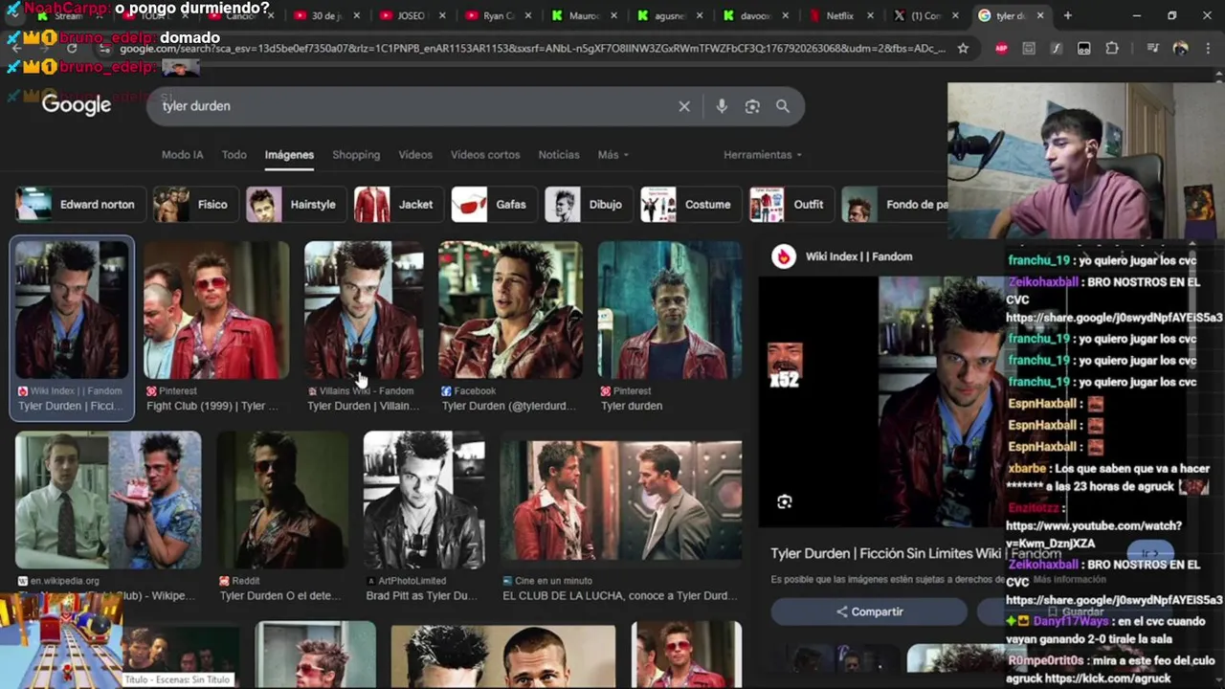Close the 'tyler du...' browser tab
Image resolution: width=1225 pixels, height=689 pixels.
(1040, 16)
